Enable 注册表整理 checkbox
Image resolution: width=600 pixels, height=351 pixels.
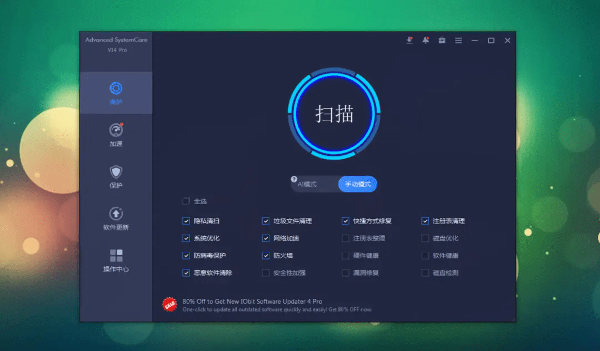[x=345, y=238]
